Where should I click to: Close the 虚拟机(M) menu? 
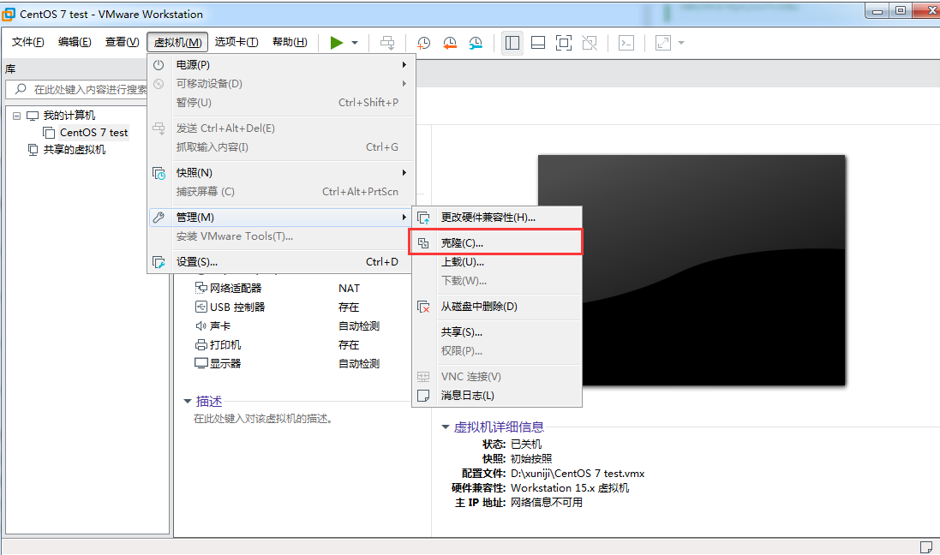[177, 42]
